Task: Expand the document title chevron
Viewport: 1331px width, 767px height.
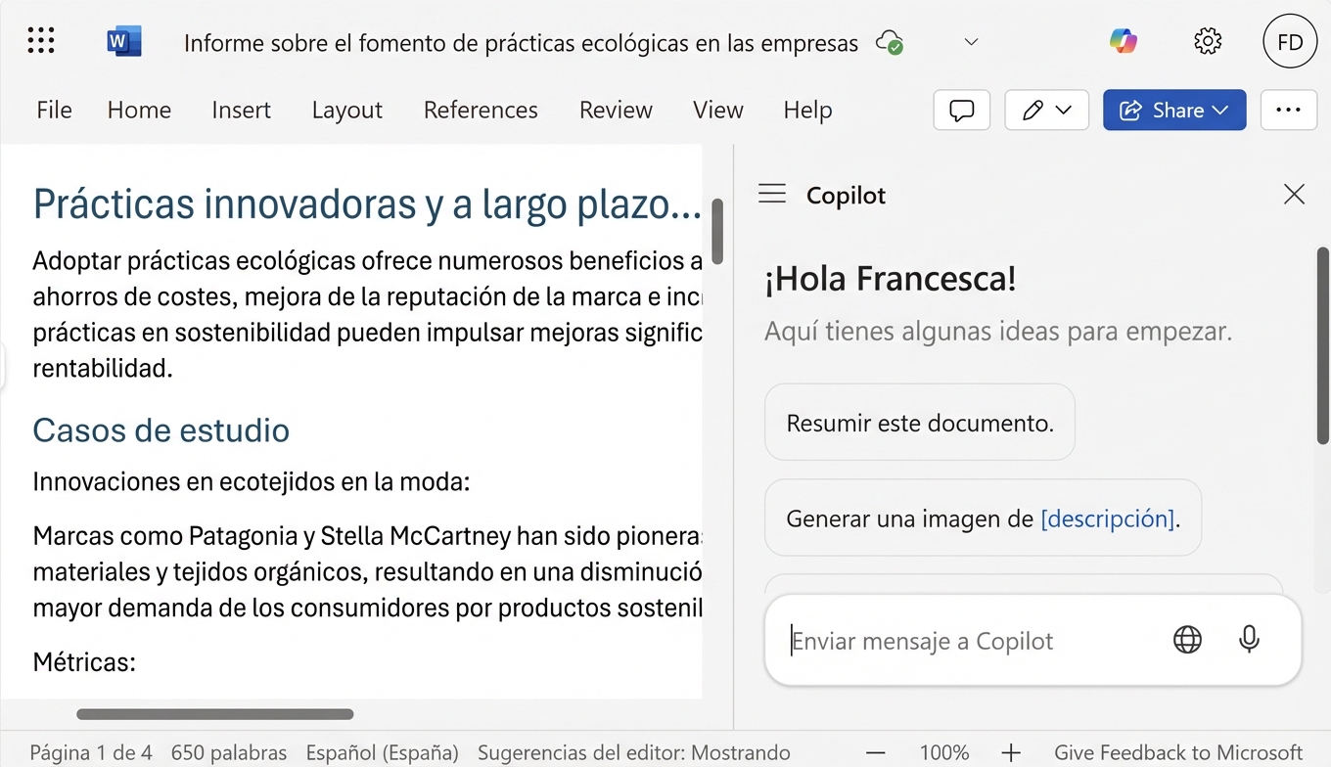Action: (970, 42)
